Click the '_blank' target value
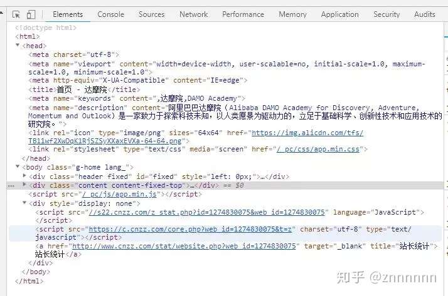Viewport: 448px width, 296px height. pos(349,246)
